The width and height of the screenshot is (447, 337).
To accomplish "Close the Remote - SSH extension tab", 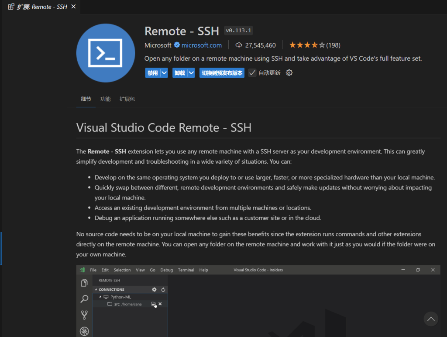I will [73, 7].
